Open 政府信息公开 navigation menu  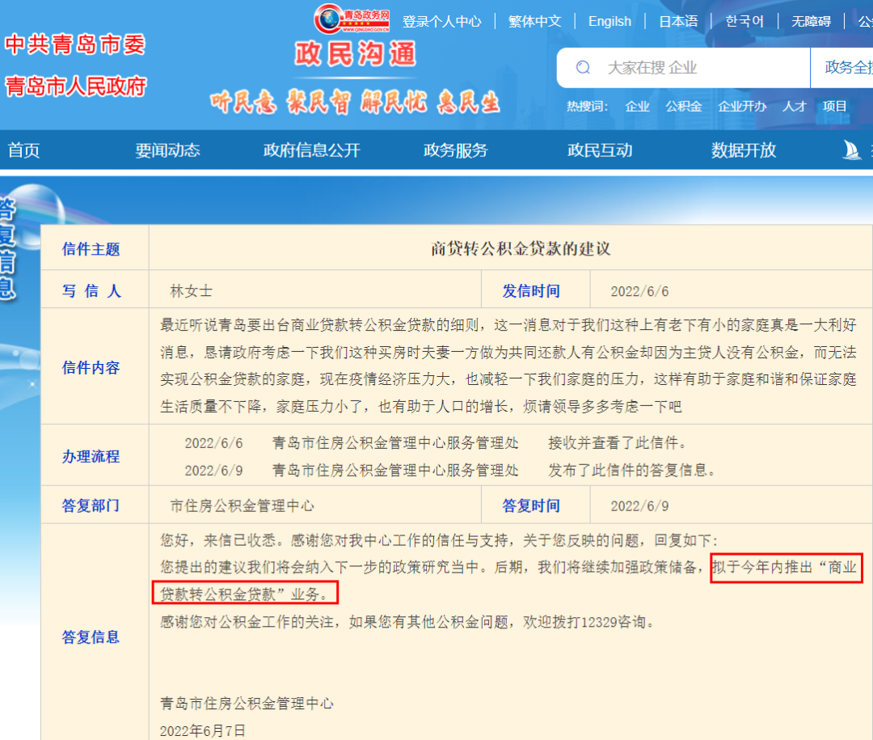[311, 150]
